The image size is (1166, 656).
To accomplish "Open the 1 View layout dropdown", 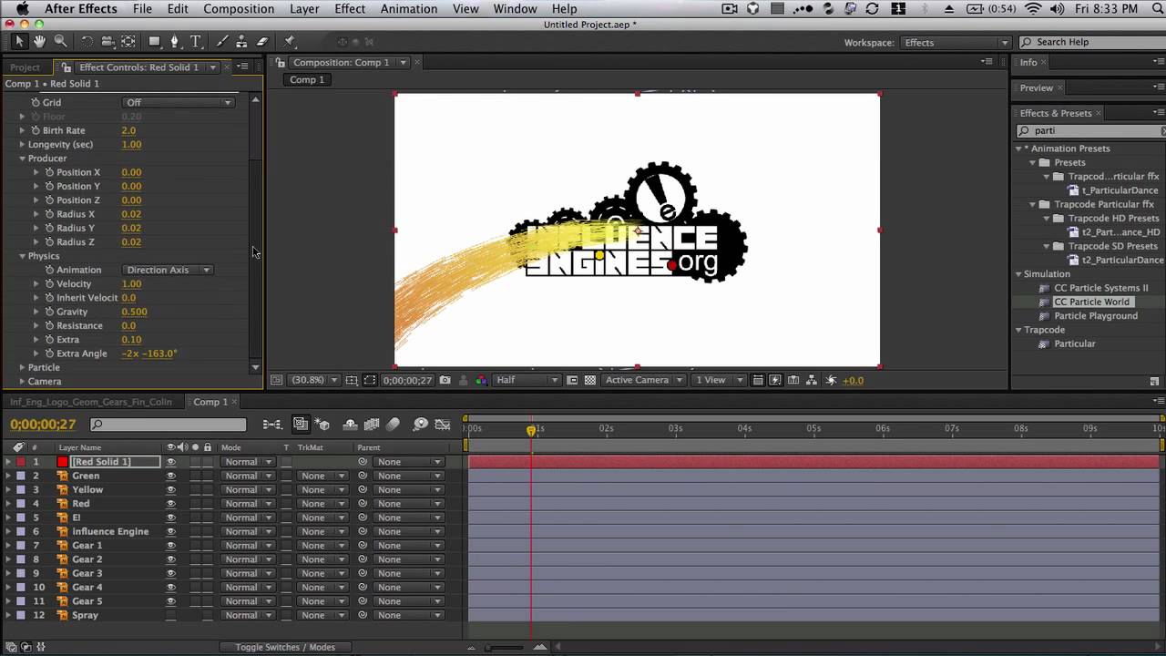I will point(717,380).
